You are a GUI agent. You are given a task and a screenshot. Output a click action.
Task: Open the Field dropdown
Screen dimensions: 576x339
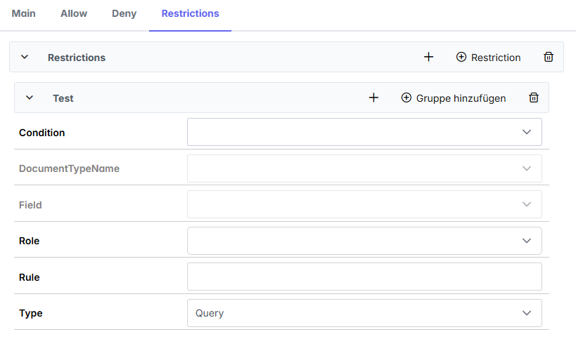click(364, 204)
